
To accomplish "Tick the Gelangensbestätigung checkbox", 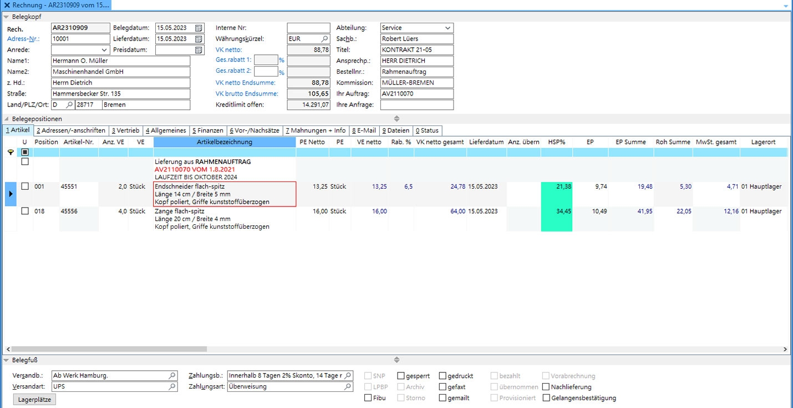I will click(x=547, y=398).
